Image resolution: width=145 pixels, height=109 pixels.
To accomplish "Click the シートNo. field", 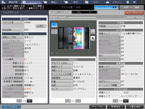I will click(84, 12).
